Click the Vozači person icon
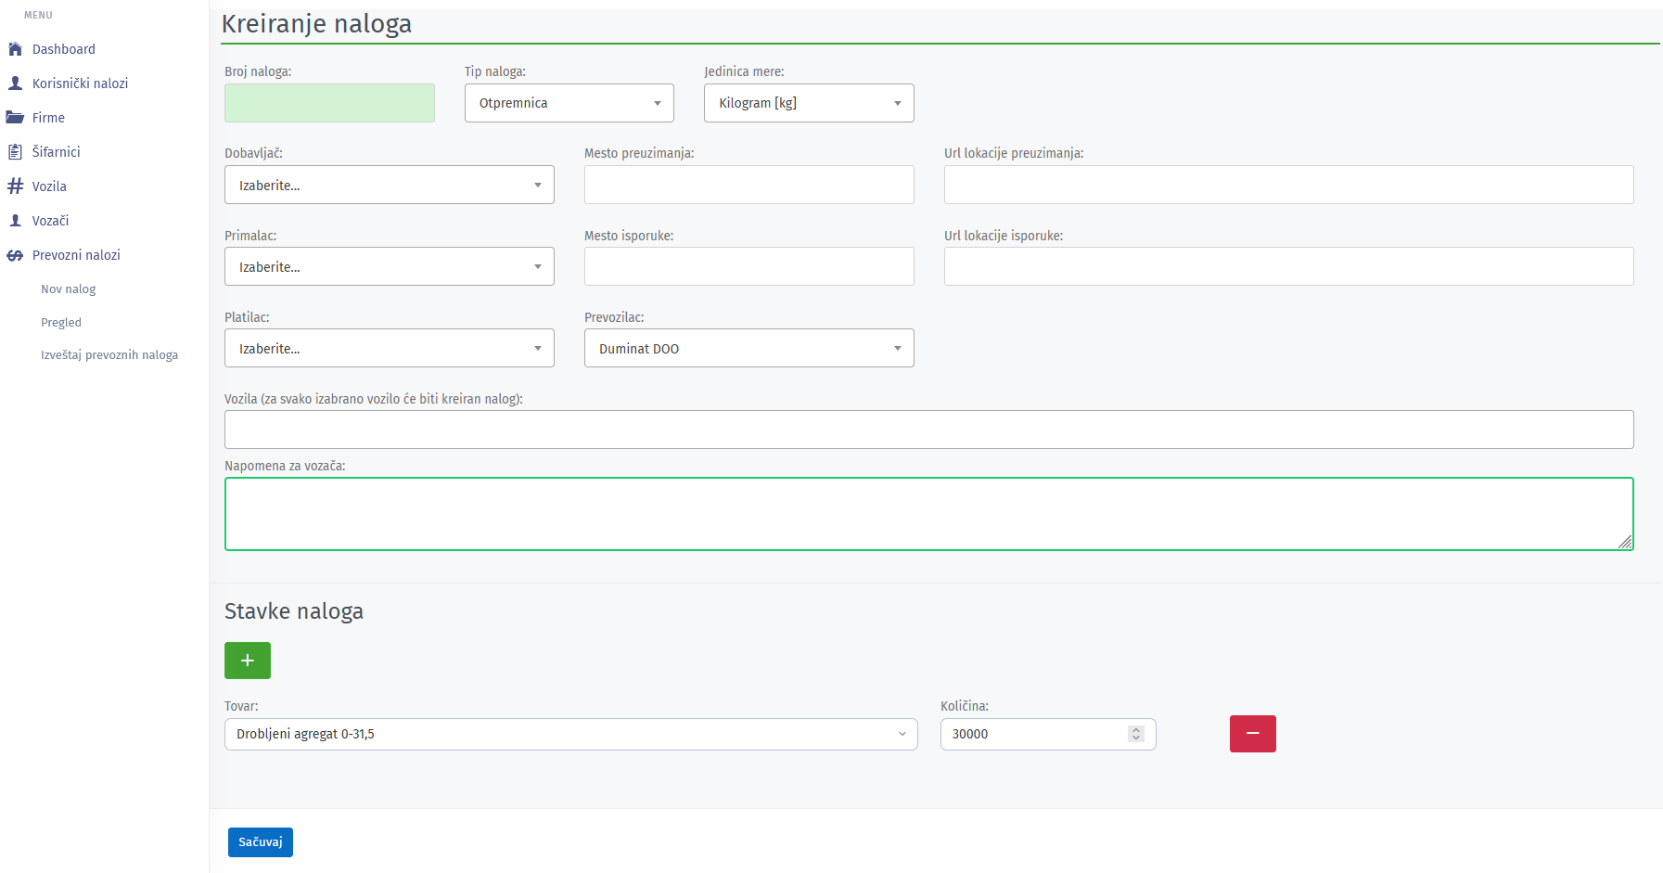 [x=15, y=221]
